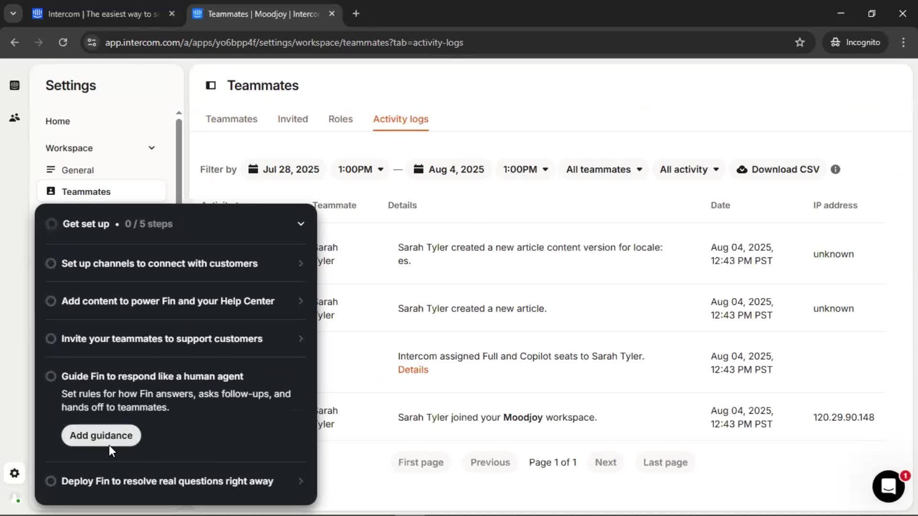918x516 pixels.
Task: Click the profile avatar with green status dot
Action: coord(15,498)
